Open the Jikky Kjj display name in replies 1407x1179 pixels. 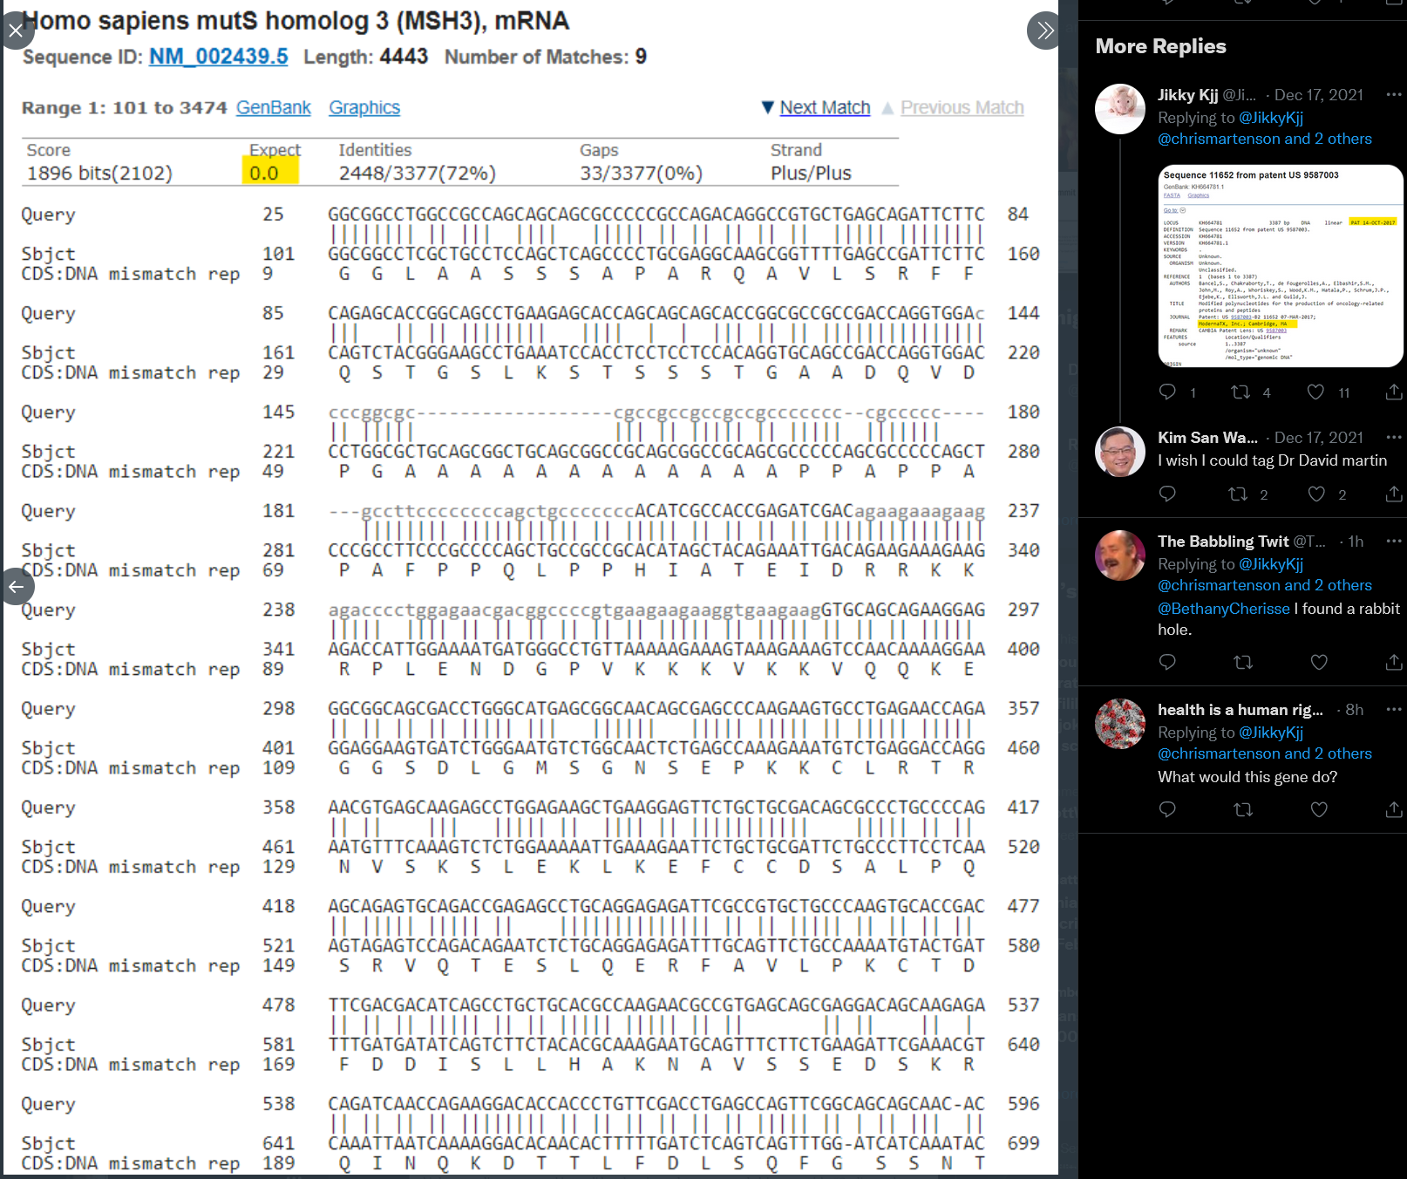pyautogui.click(x=1187, y=95)
